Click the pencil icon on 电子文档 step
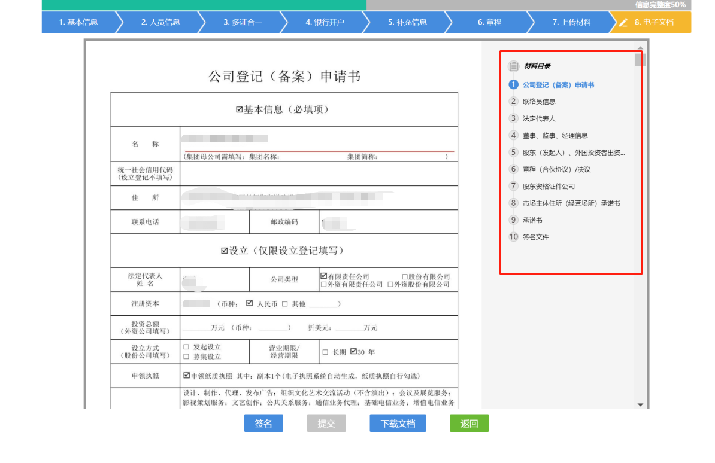 (x=623, y=22)
